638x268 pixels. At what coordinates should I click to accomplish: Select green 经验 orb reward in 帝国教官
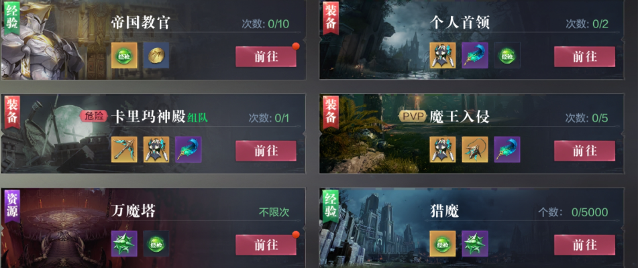coord(124,55)
